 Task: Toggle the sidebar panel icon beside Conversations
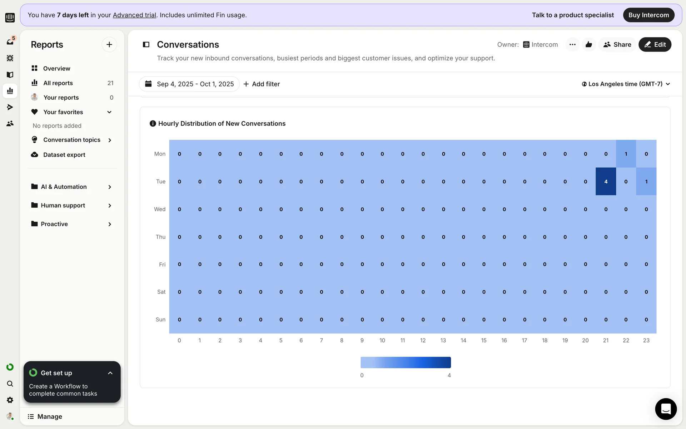point(146,45)
